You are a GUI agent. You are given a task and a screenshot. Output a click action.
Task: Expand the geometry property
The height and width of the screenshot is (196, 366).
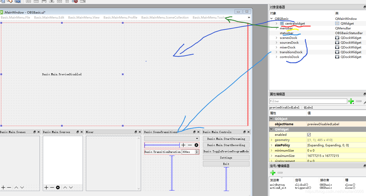(271, 140)
